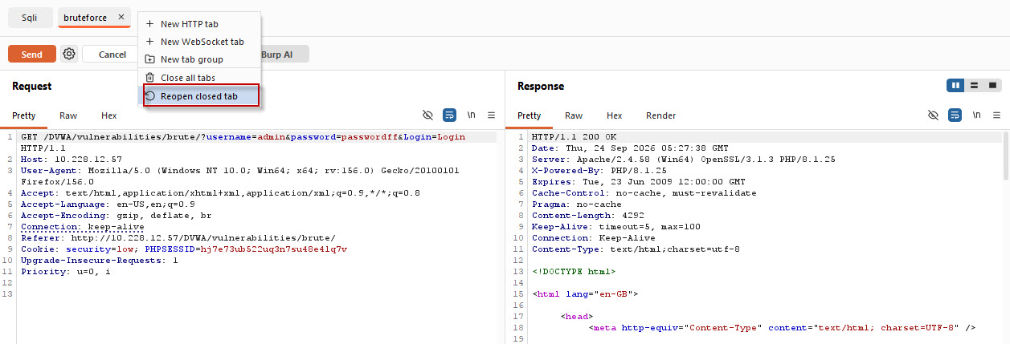Choose New WebSocket tab from menu

point(199,42)
